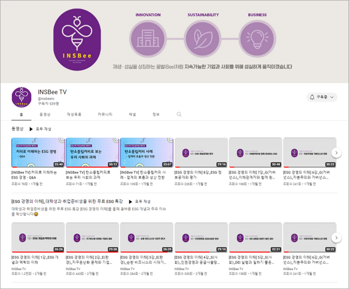
Task: Click the large INSBee logo in banner
Action: coord(77,40)
